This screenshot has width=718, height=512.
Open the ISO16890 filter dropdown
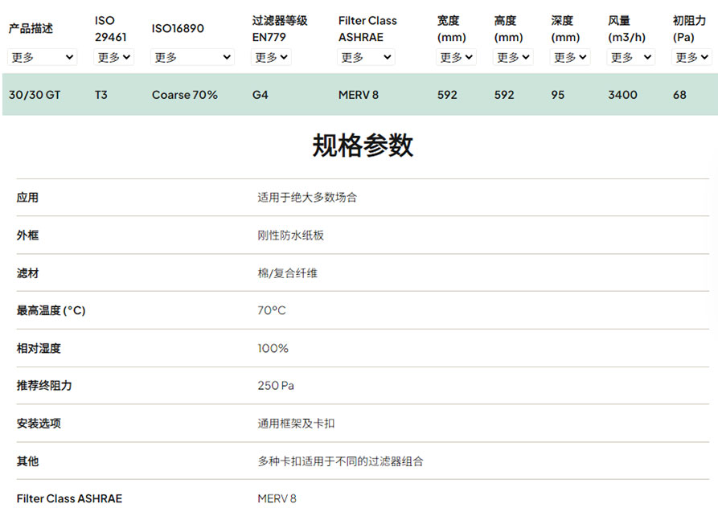click(192, 57)
